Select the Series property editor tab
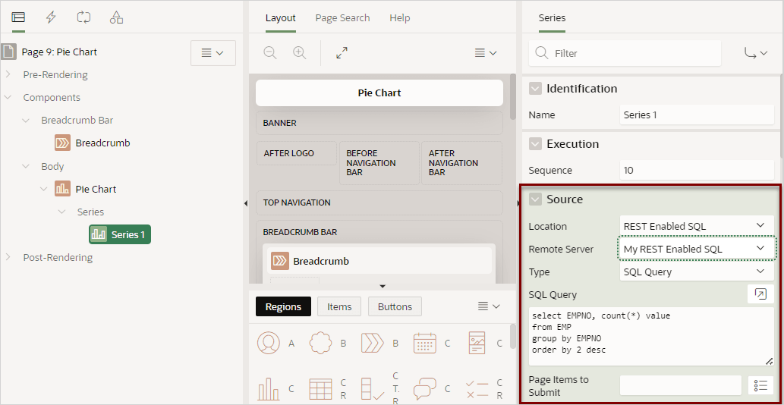Viewport: 784px width, 405px height. [552, 18]
